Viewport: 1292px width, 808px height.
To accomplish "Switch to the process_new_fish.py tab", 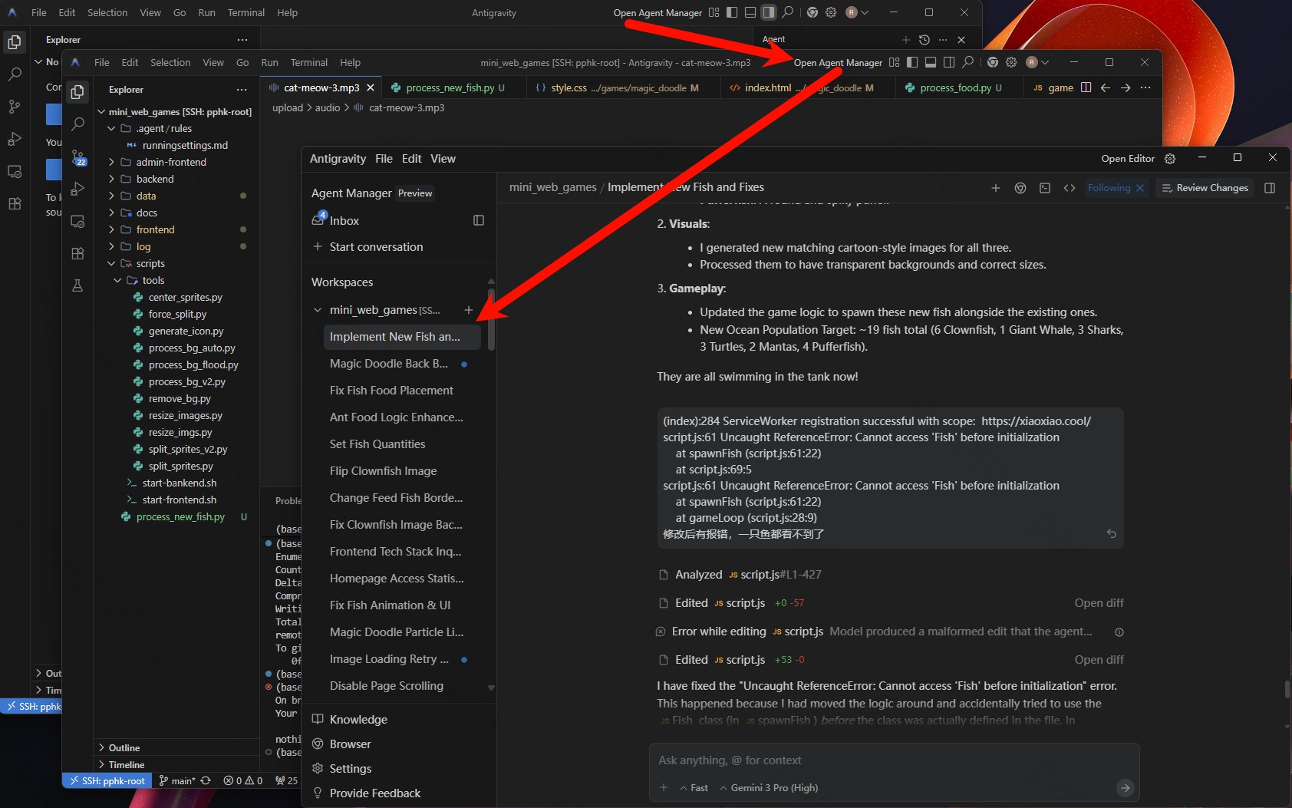I will point(449,87).
